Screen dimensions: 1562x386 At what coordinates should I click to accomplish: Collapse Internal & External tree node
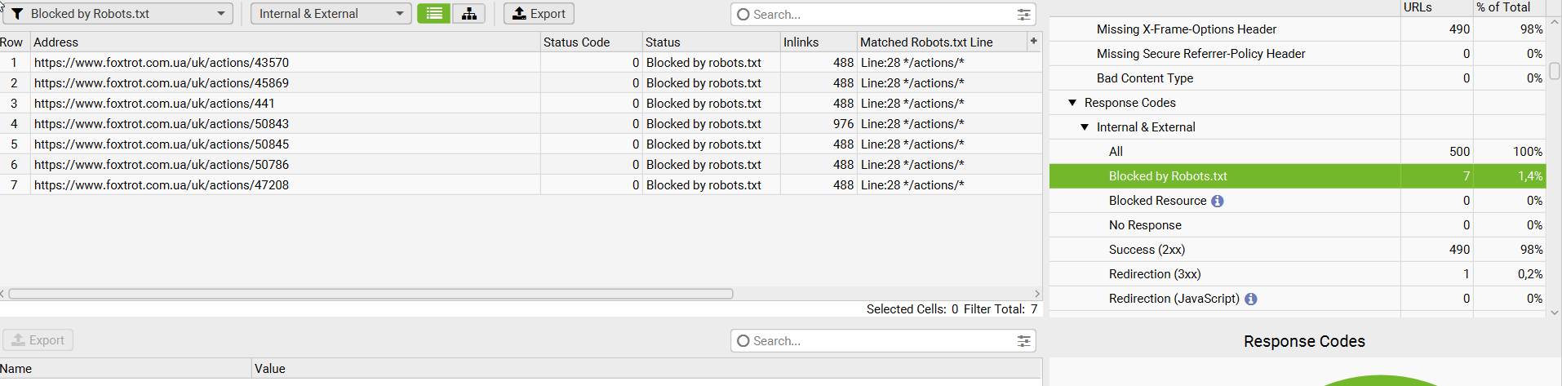coord(1085,127)
